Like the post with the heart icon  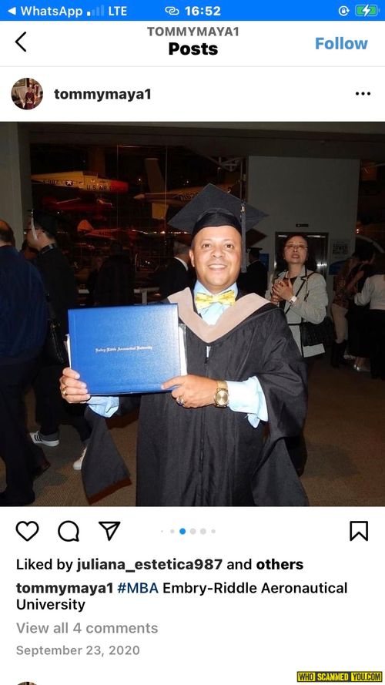point(28,531)
